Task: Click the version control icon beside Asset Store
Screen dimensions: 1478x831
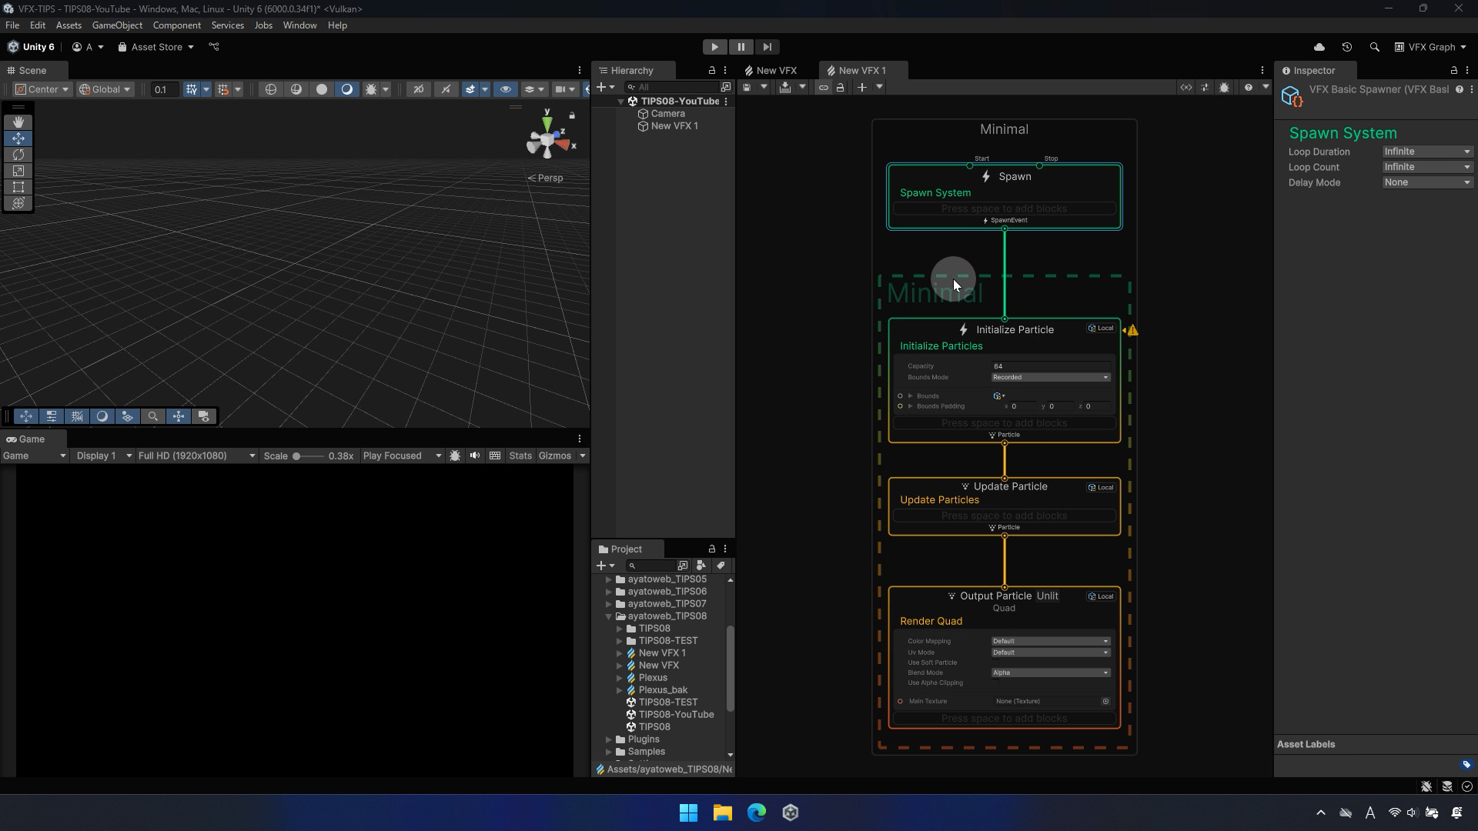Action: pyautogui.click(x=214, y=47)
